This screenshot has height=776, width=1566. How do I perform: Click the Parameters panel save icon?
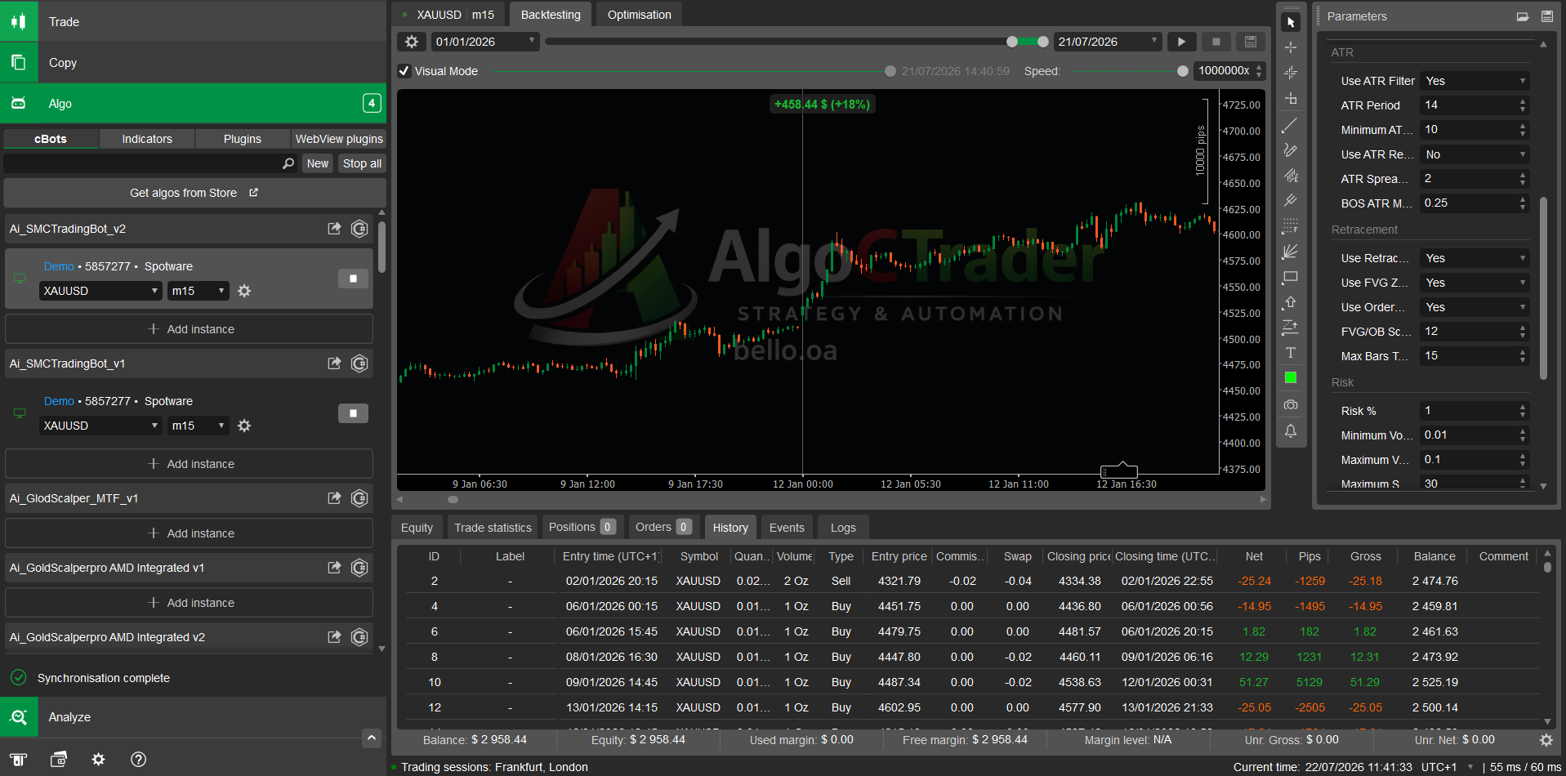(1547, 16)
